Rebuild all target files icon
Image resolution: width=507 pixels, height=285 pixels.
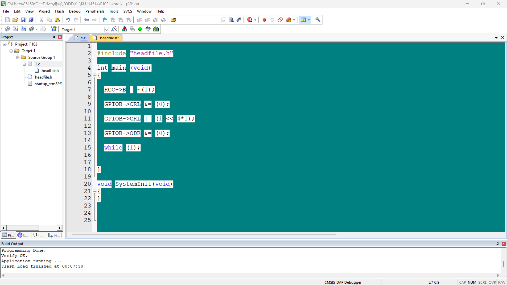(x=23, y=29)
